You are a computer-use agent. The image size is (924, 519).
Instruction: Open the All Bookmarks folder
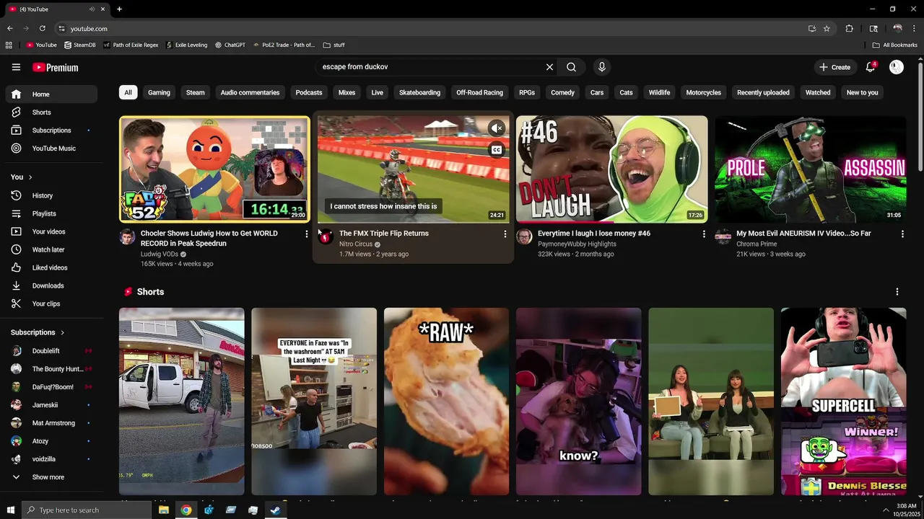point(895,45)
